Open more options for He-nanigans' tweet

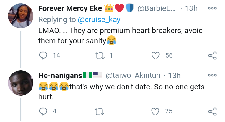pos(212,75)
